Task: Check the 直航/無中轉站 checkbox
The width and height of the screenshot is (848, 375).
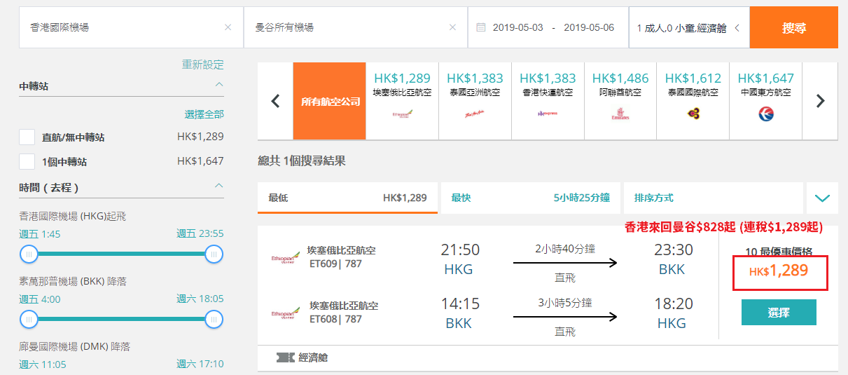Action: tap(27, 137)
